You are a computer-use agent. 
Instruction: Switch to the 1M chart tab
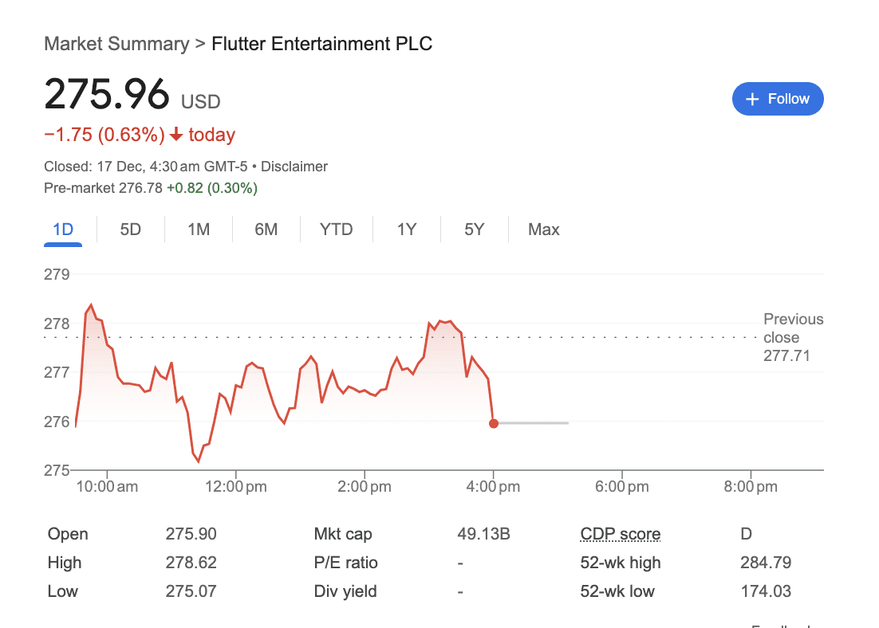(199, 230)
